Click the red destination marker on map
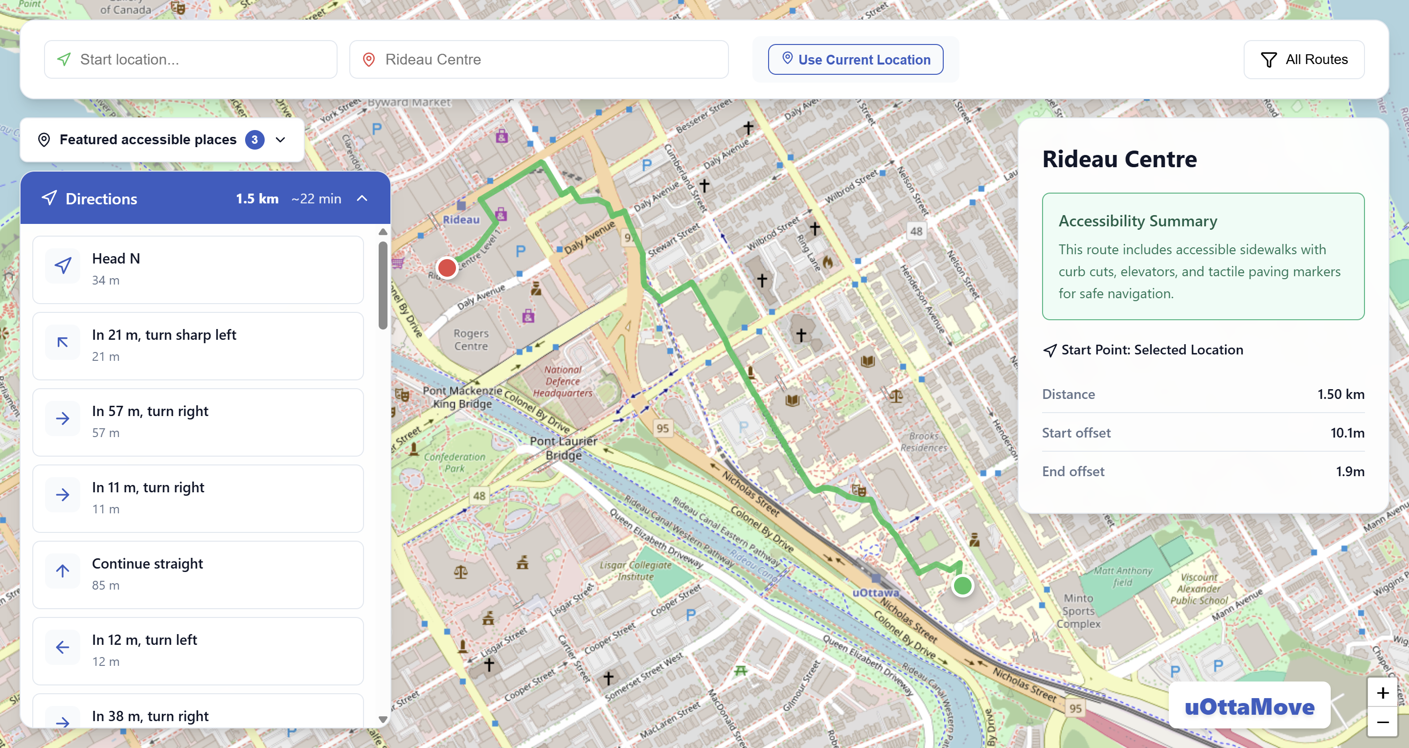 pos(447,268)
